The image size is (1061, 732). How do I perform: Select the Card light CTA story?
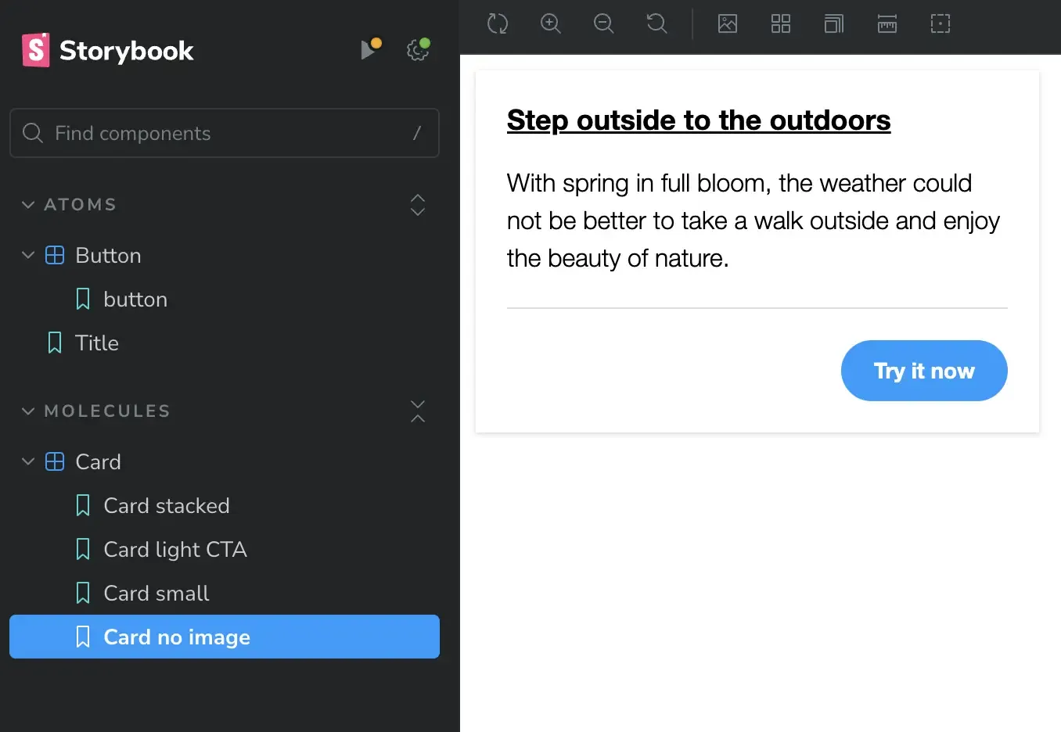click(174, 550)
